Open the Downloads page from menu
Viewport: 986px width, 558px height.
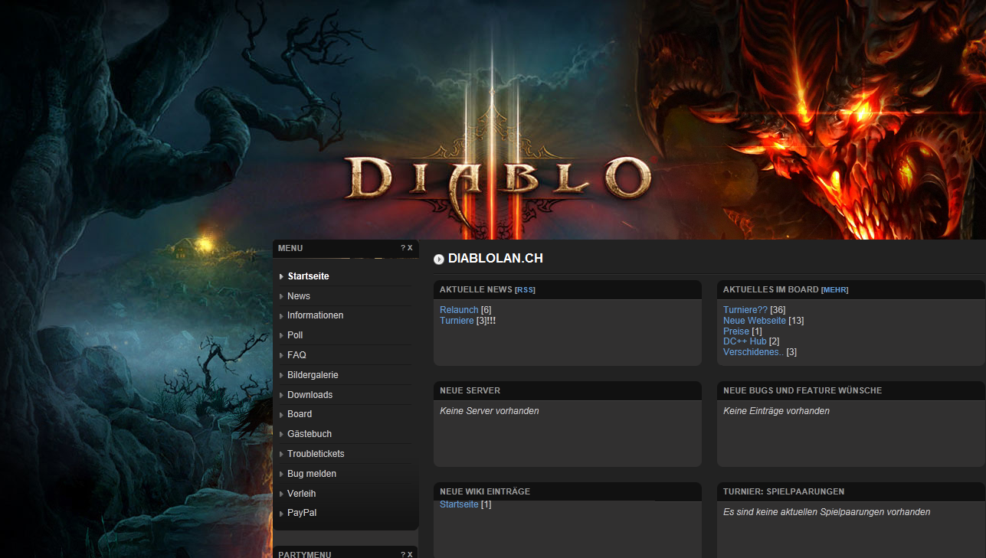(310, 395)
